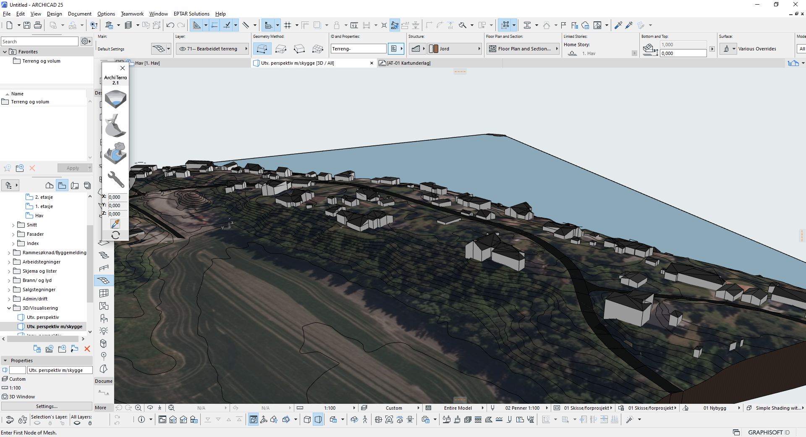The height and width of the screenshot is (437, 806).
Task: Click the Settings... button
Action: pyautogui.click(x=47, y=406)
